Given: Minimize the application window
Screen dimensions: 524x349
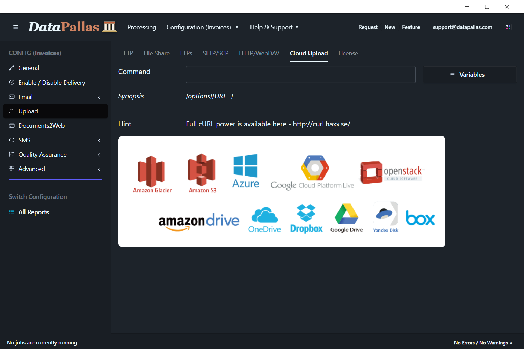Looking at the screenshot, I should coord(467,7).
